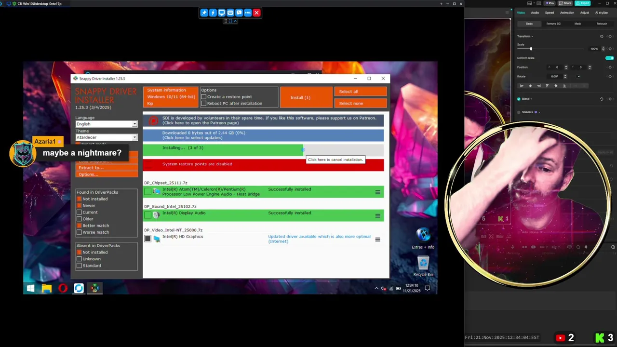Click Snappy Driver Installer icon on remote taskbar
The width and height of the screenshot is (617, 347).
pyautogui.click(x=94, y=288)
